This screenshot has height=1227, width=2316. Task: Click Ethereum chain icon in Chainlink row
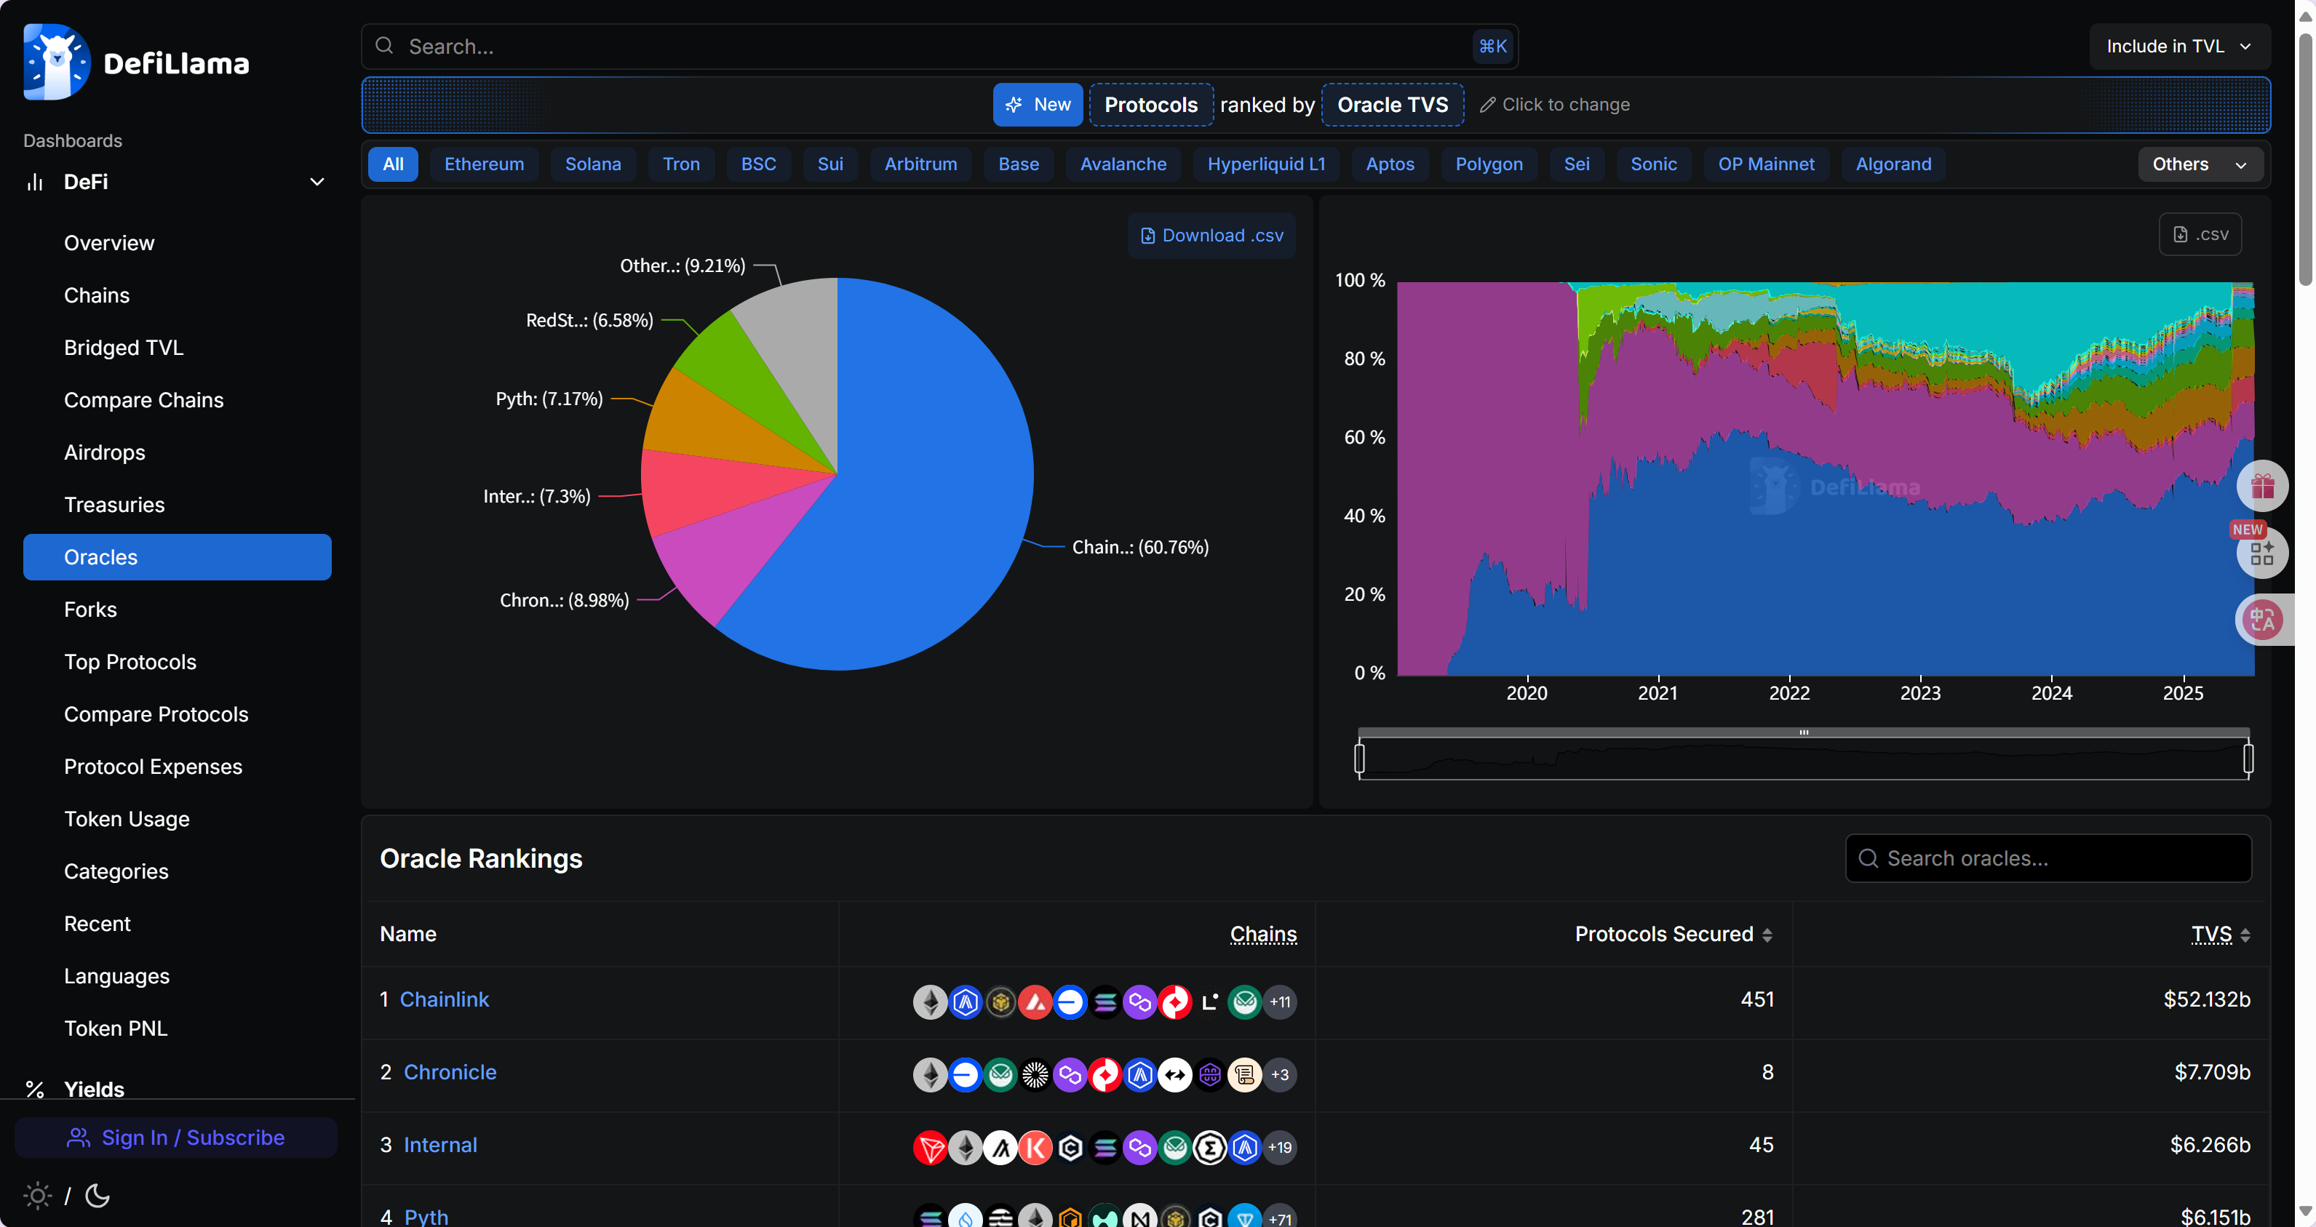coord(930,1002)
